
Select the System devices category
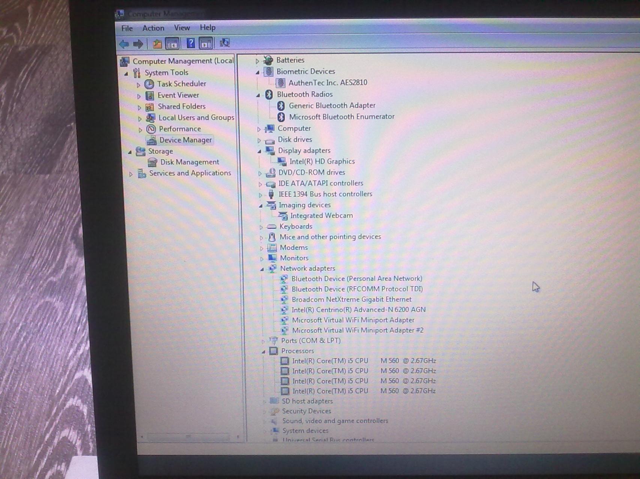click(305, 431)
